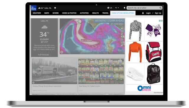Click the search magnifier icon
The height and width of the screenshot is (108, 189).
(160, 8)
